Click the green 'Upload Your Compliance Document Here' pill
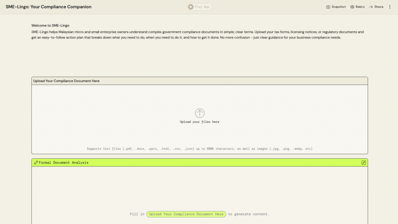398x224 pixels. (186, 214)
